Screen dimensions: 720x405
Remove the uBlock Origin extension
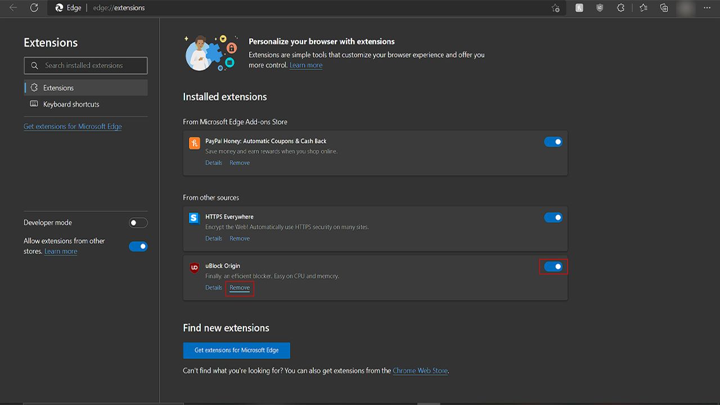coord(240,287)
